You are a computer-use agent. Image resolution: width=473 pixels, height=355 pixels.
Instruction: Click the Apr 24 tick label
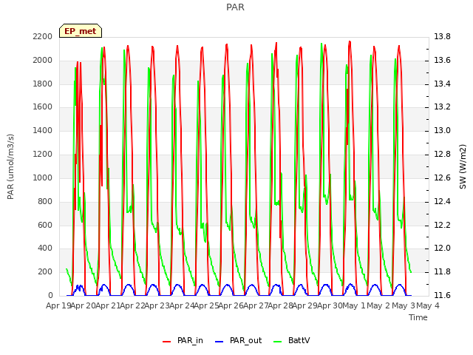pos(182,305)
